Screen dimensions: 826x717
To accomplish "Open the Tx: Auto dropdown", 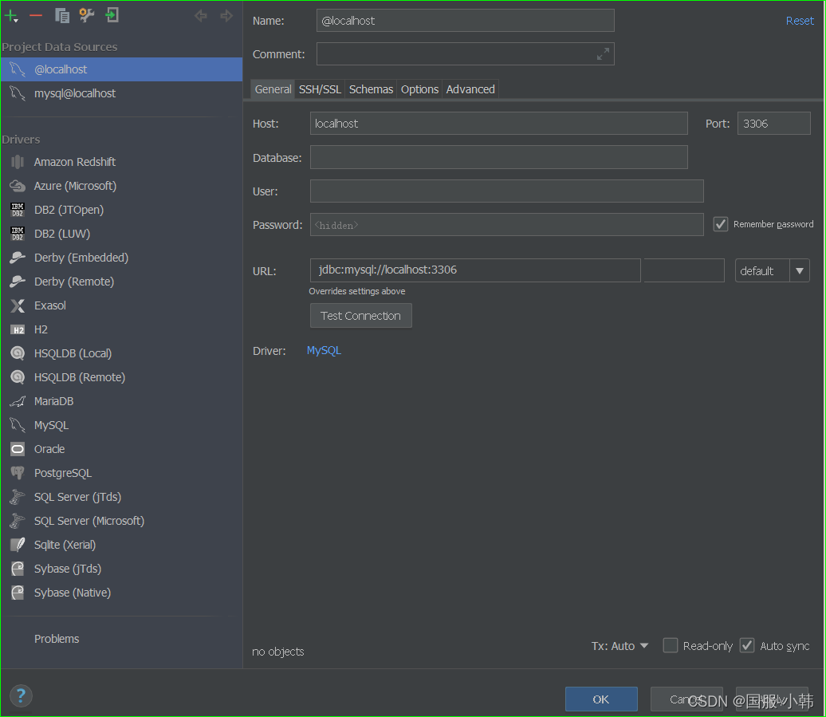I will click(619, 646).
